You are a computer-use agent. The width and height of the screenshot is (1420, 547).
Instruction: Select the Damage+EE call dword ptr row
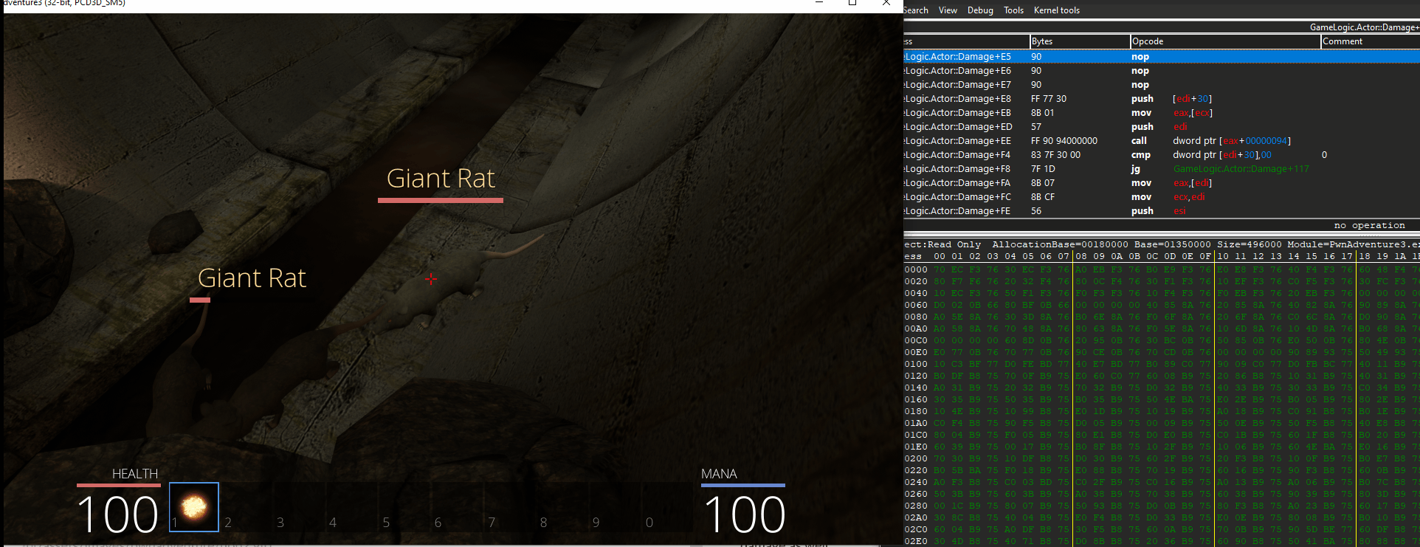point(1162,141)
